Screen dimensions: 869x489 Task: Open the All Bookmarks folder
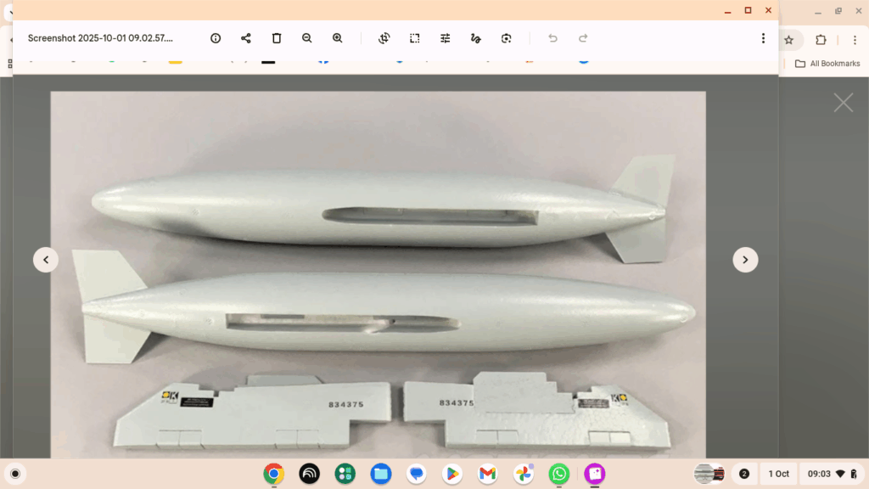click(x=827, y=64)
